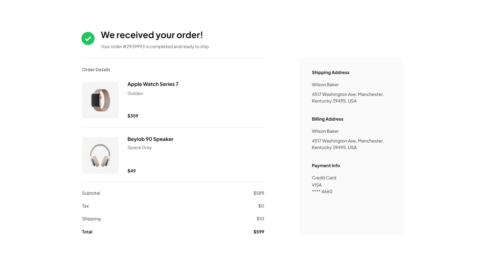The width and height of the screenshot is (501, 270).
Task: Open the Beylob 90 Speaker product name
Action: (150, 139)
